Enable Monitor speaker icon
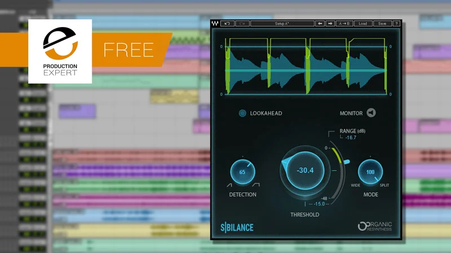 point(371,113)
